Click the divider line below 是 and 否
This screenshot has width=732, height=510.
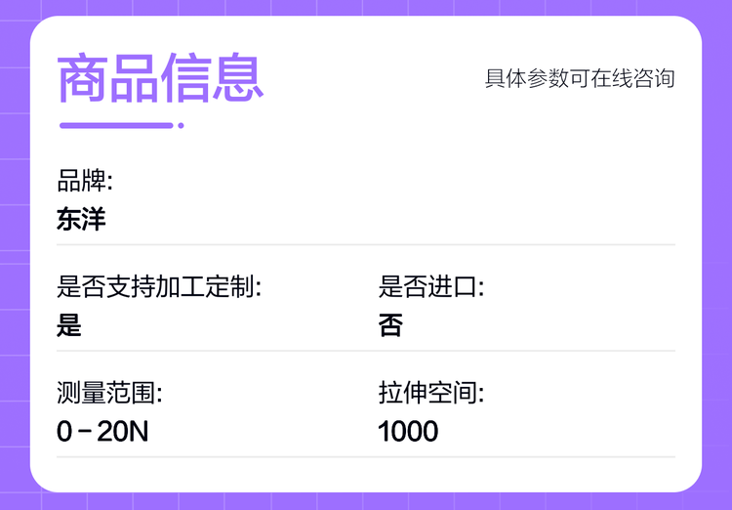click(x=366, y=351)
